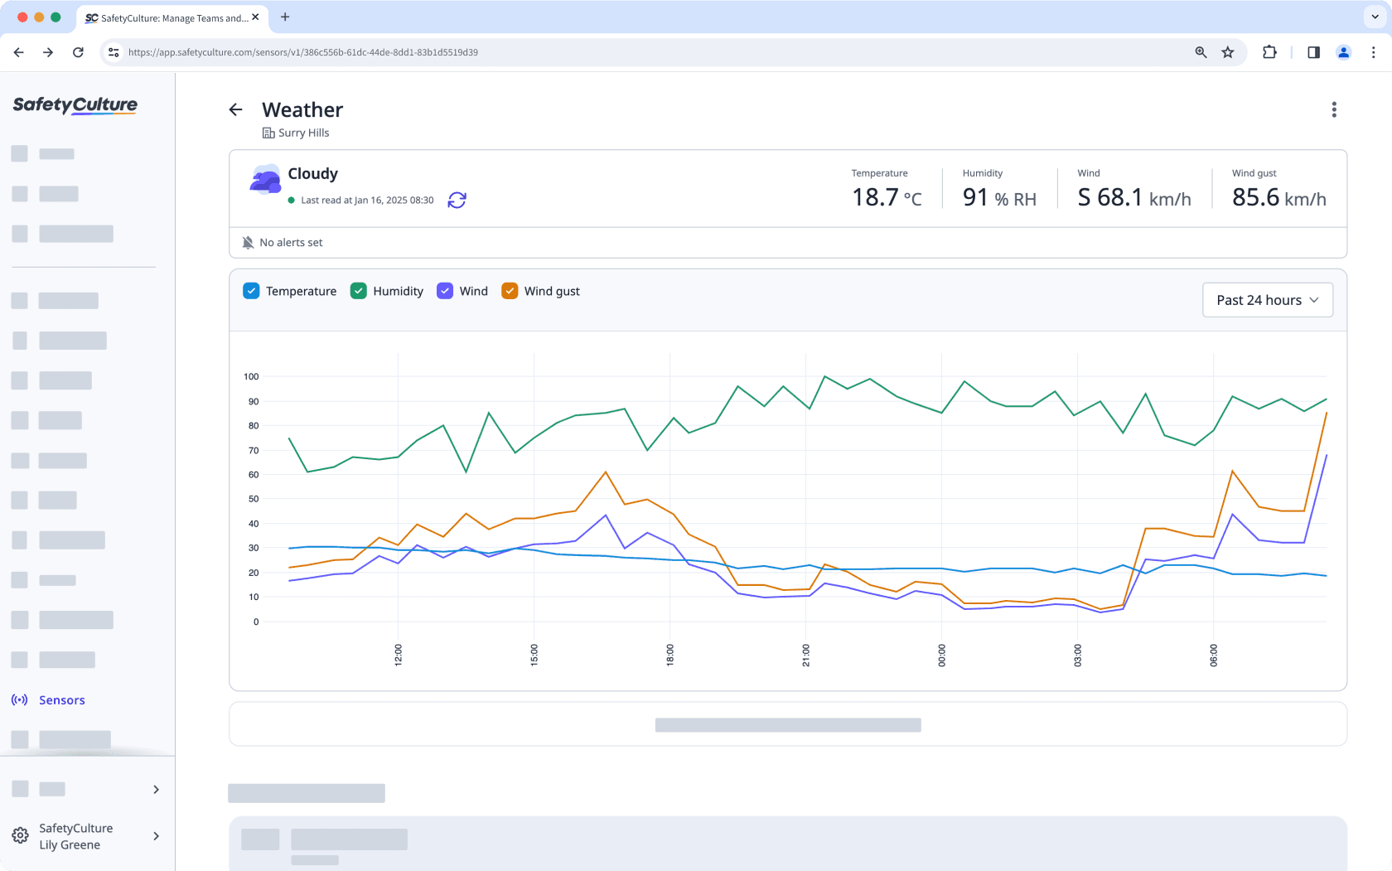Viewport: 1392px width, 871px height.
Task: Click the Sensors link in the sidebar
Action: pos(62,699)
